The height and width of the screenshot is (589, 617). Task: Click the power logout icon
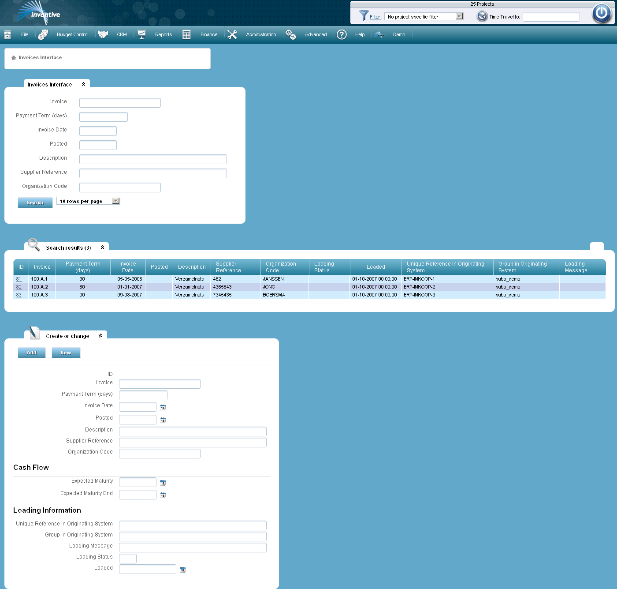pos(602,13)
